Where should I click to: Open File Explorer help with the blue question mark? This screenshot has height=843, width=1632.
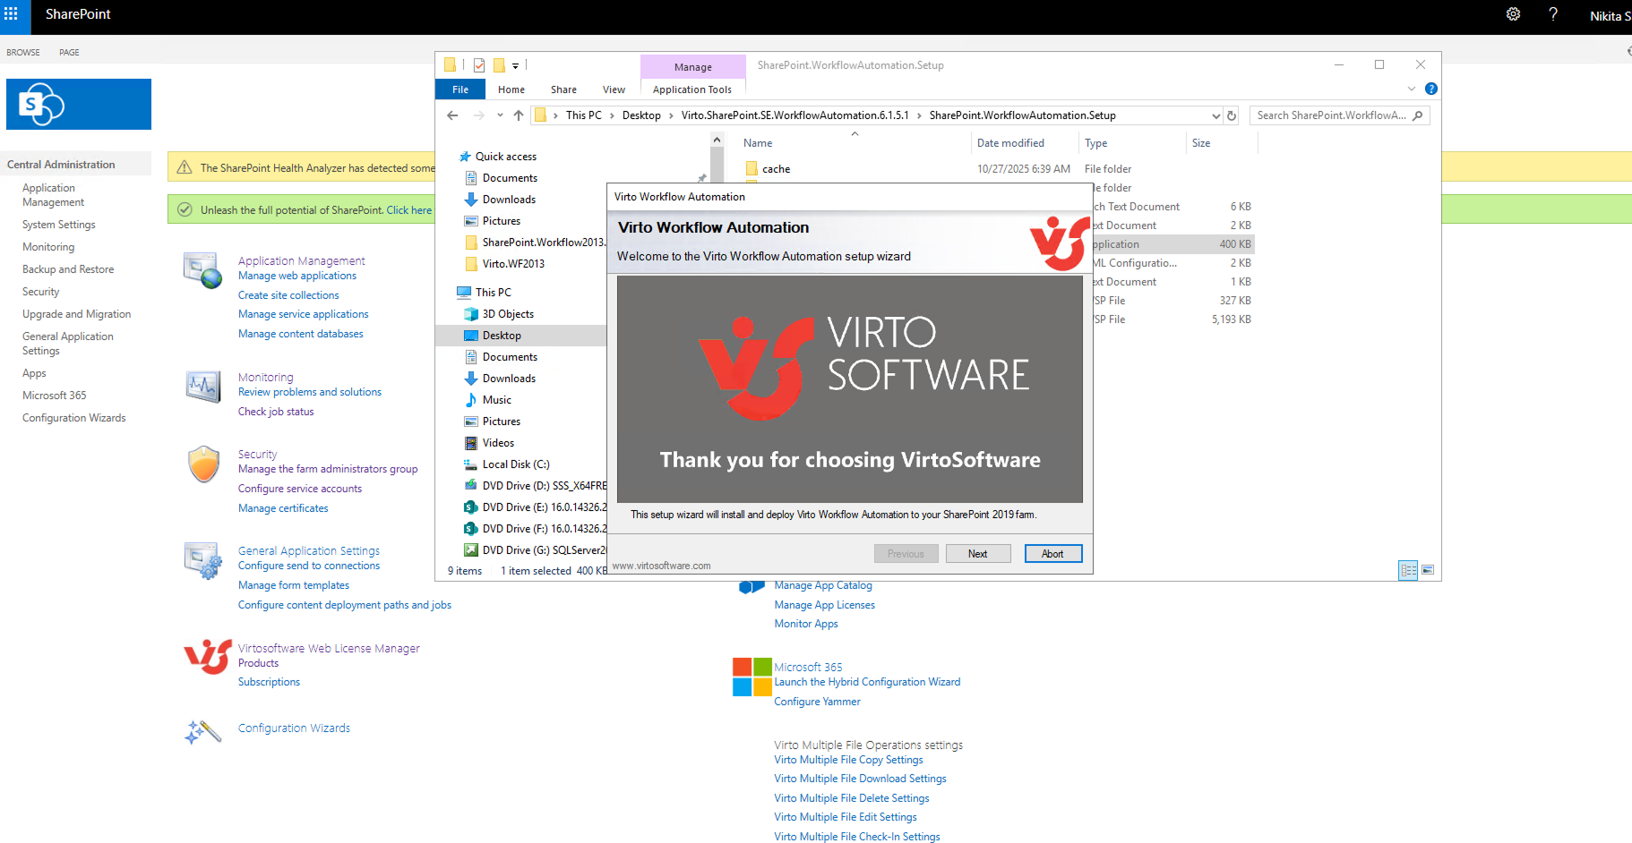(x=1430, y=89)
